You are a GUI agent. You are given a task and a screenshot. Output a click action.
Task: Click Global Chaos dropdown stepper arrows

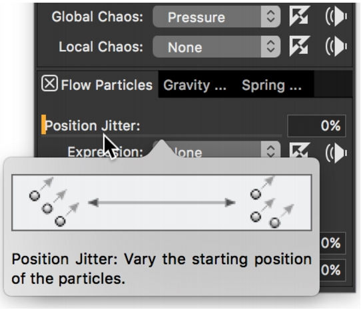(x=270, y=17)
